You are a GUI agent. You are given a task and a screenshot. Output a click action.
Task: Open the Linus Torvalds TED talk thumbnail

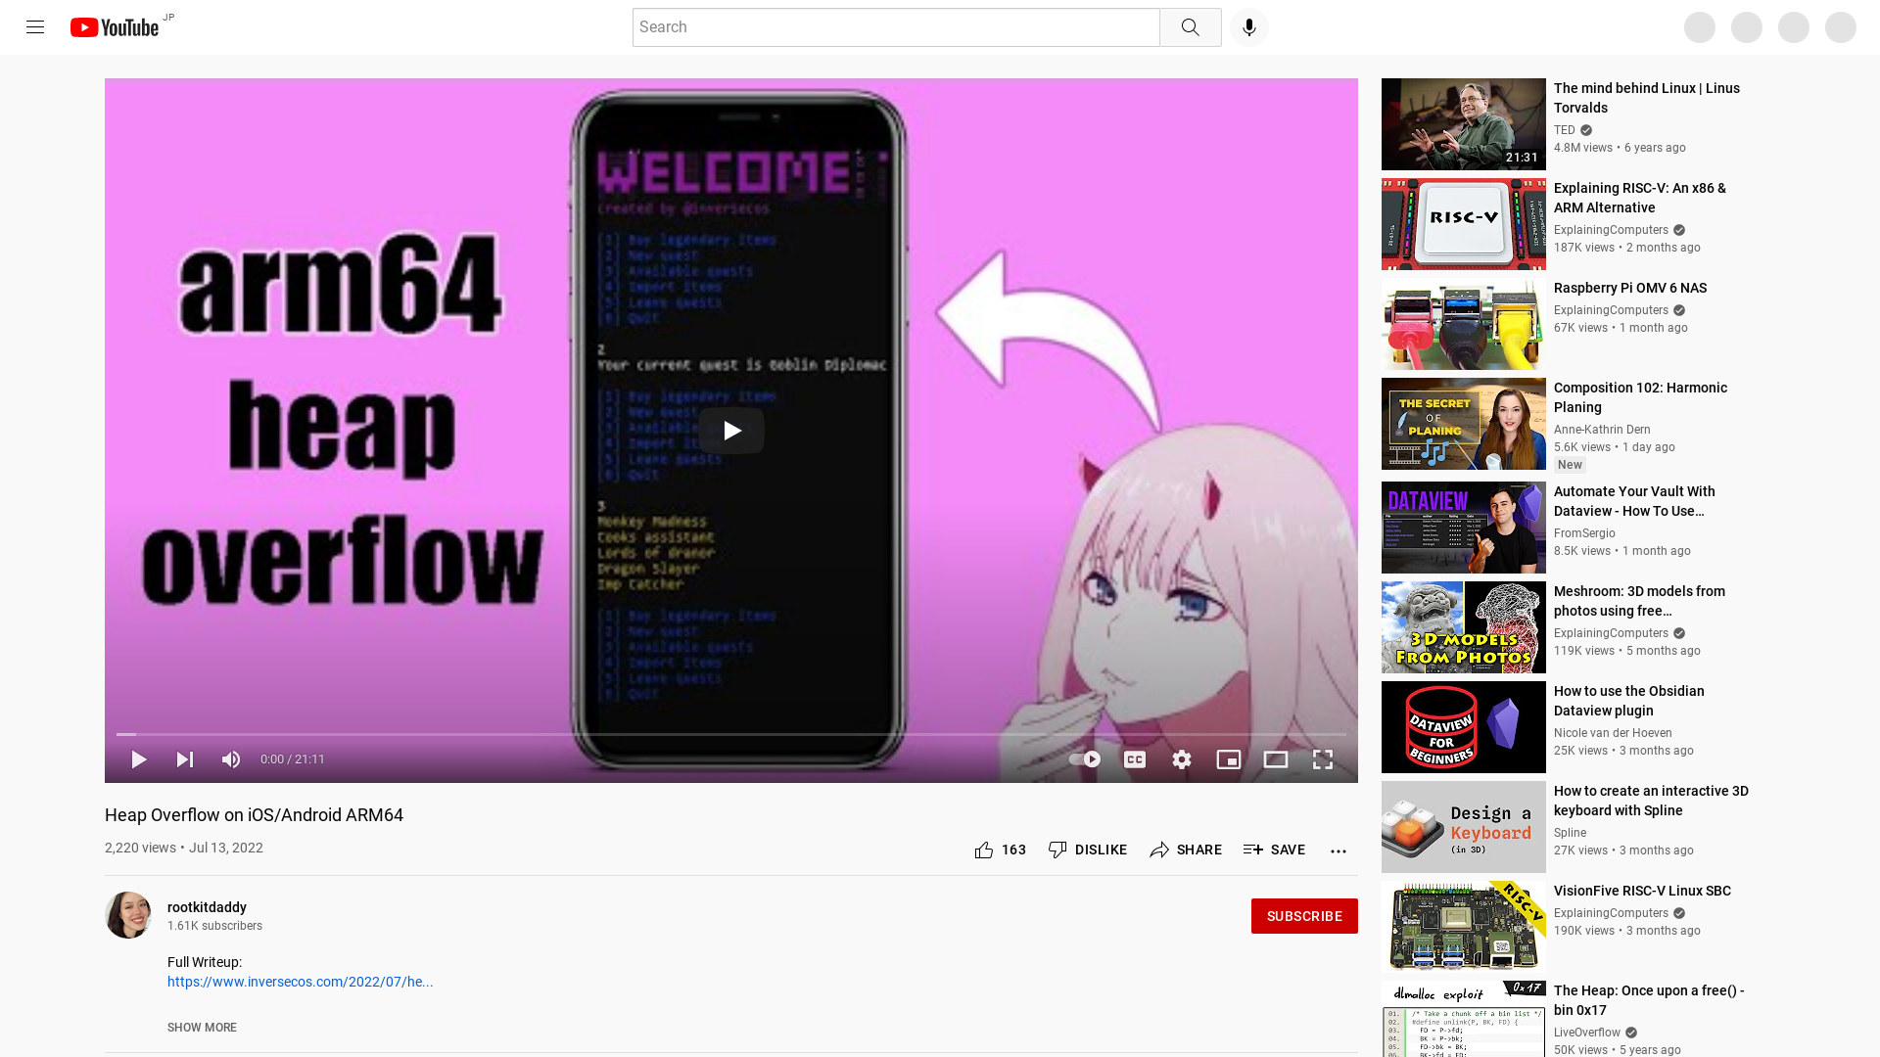pyautogui.click(x=1463, y=124)
